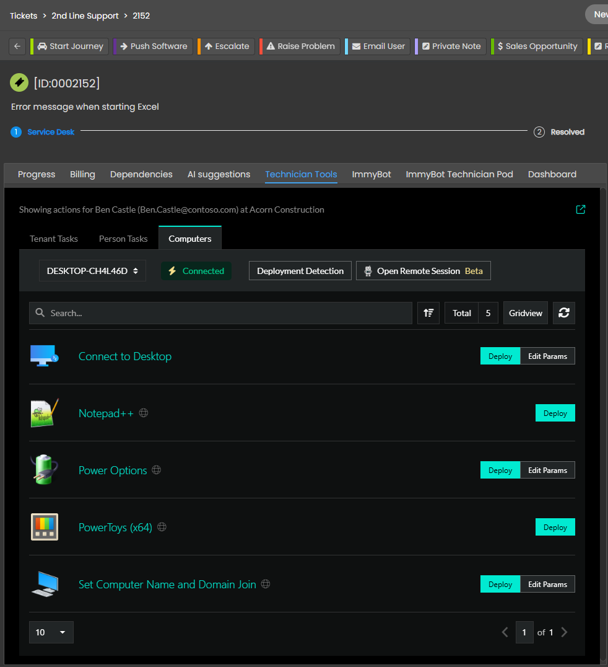Click the PowerToys application icon
Viewport: 608px width, 667px height.
tap(45, 528)
